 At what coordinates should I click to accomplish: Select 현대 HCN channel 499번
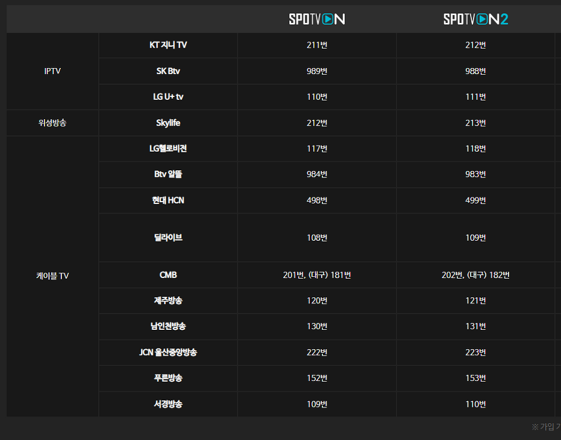click(475, 200)
